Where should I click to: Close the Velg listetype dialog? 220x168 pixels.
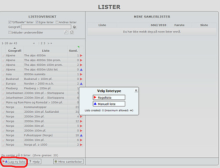point(136,90)
